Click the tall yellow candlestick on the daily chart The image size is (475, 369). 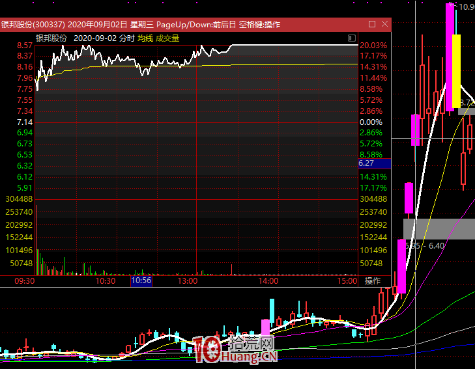click(x=456, y=72)
